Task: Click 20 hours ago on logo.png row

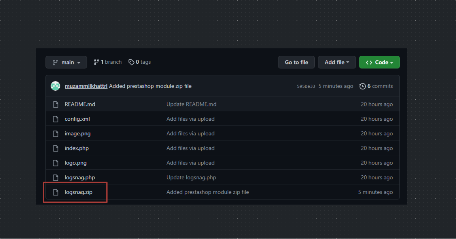Action: point(377,163)
